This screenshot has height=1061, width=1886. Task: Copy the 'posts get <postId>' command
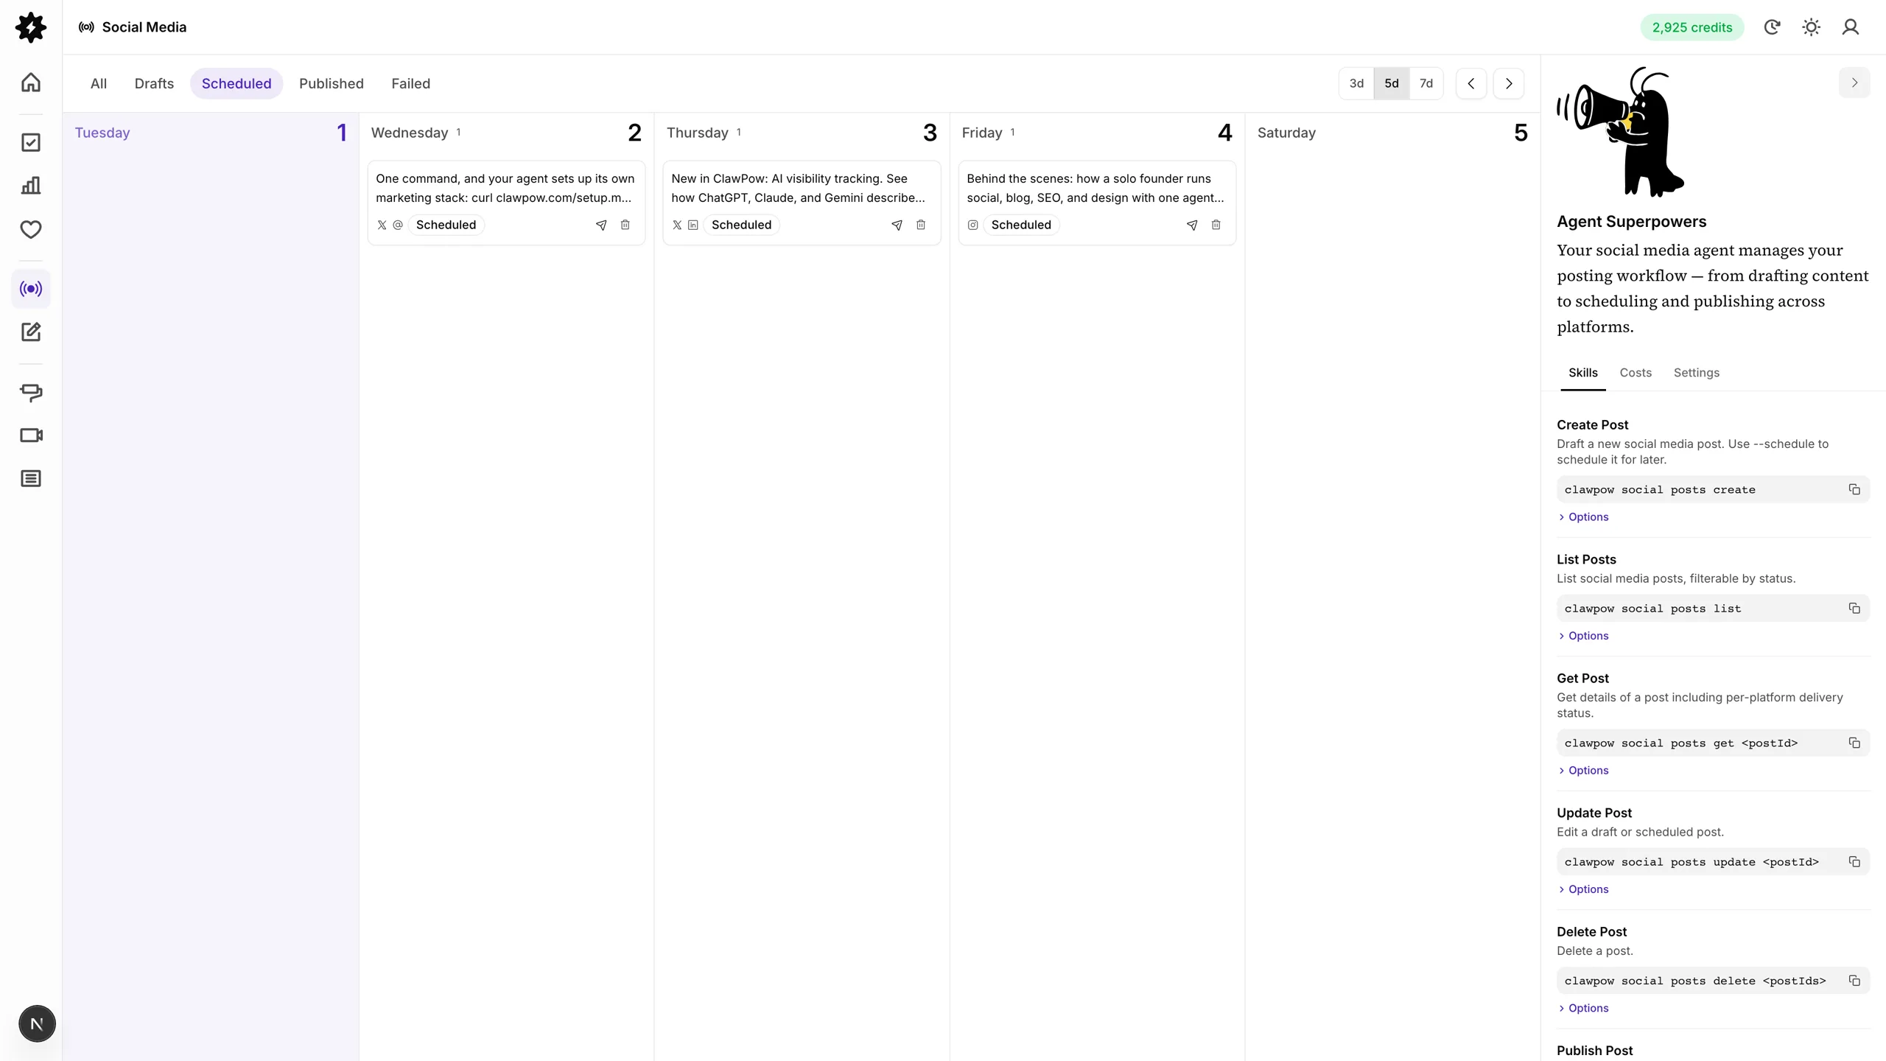click(x=1854, y=743)
